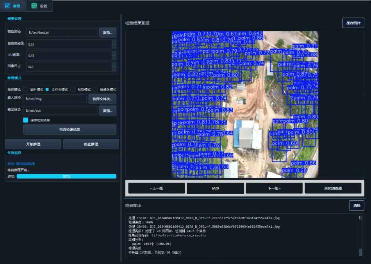The height and width of the screenshot is (264, 371).
Task: Click terminal line 推理进度: 100%
Action: (x=141, y=222)
